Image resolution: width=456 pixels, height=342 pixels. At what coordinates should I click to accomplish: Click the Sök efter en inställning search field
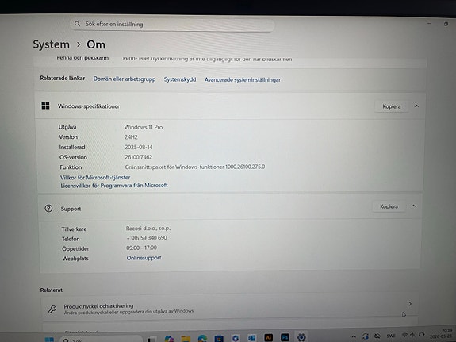click(x=172, y=25)
